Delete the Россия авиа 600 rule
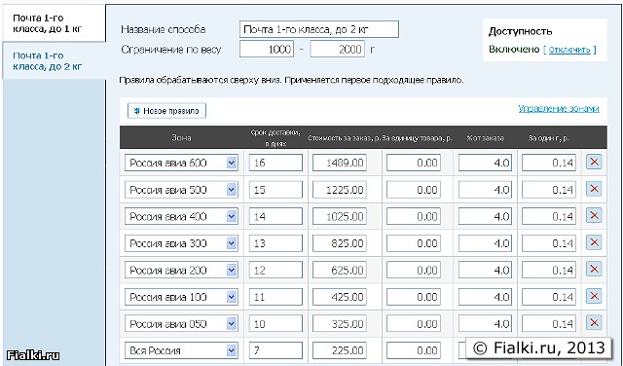 594,163
